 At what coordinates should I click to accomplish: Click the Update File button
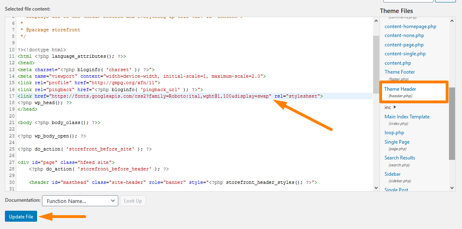pos(21,217)
